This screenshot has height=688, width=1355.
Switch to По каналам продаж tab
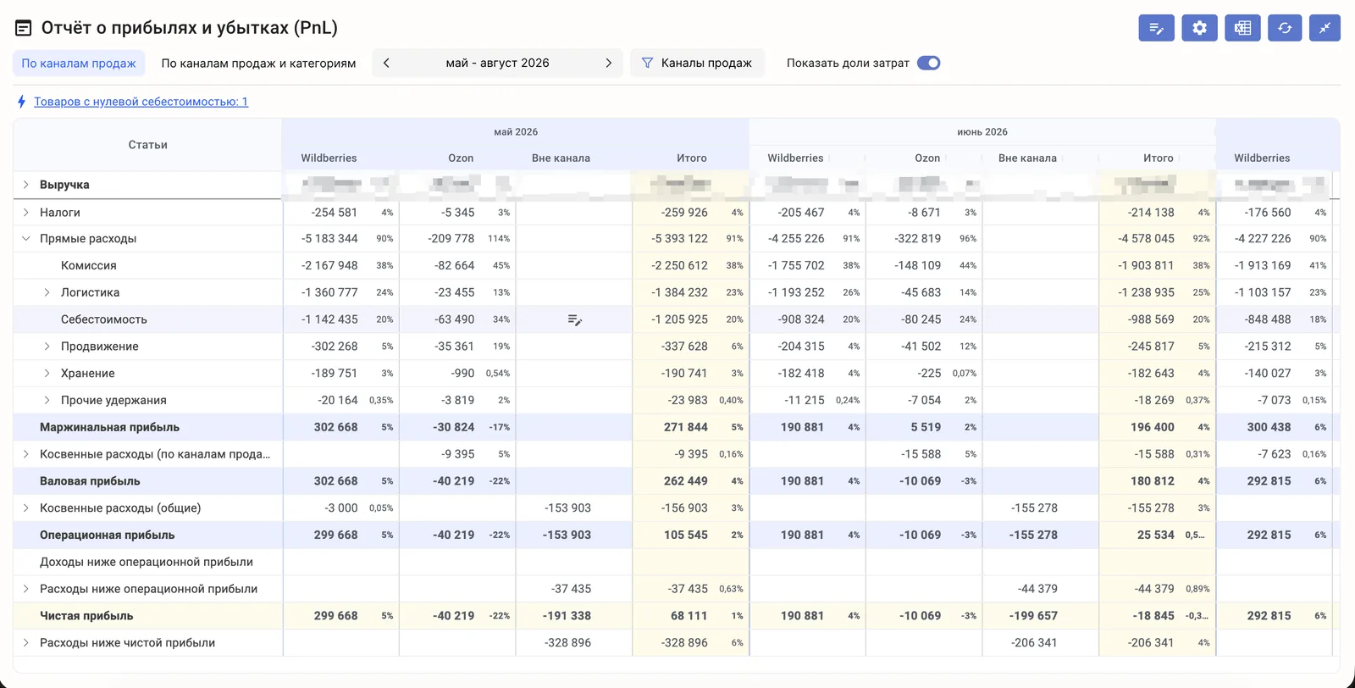coord(79,63)
